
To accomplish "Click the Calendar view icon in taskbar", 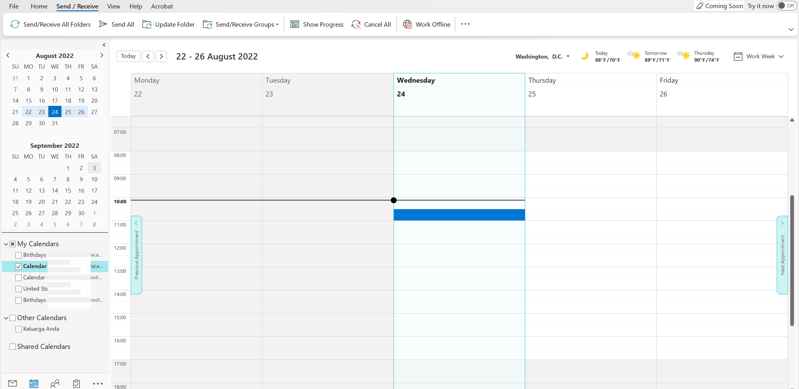I will (33, 383).
